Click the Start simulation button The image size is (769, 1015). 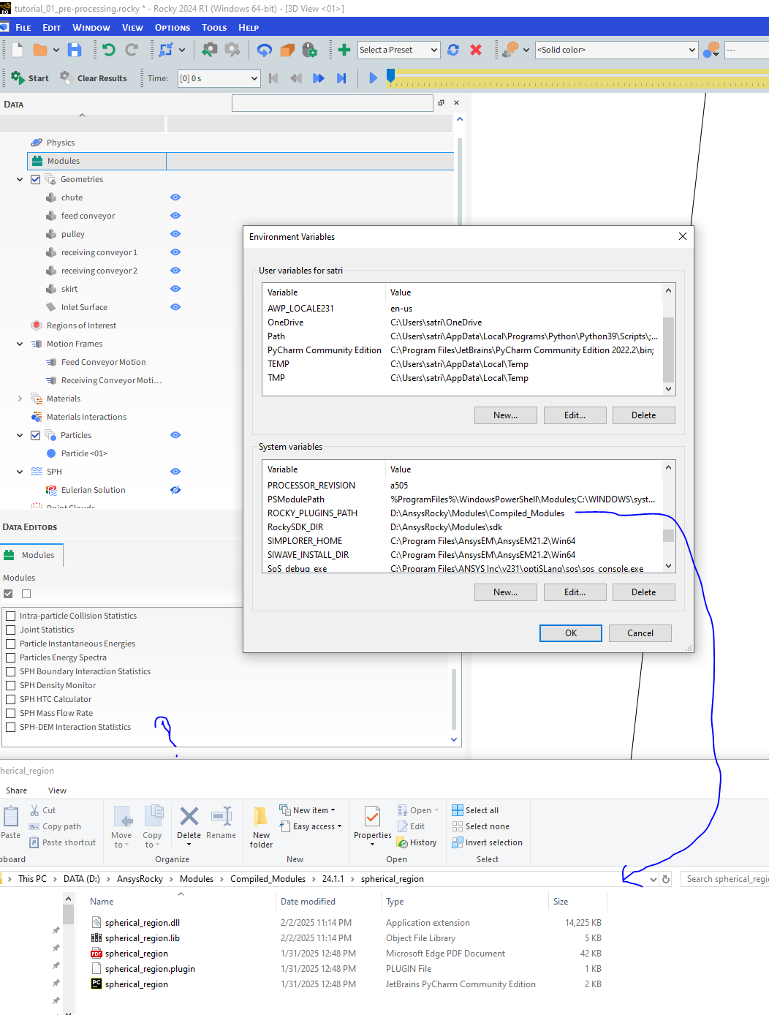pos(30,78)
